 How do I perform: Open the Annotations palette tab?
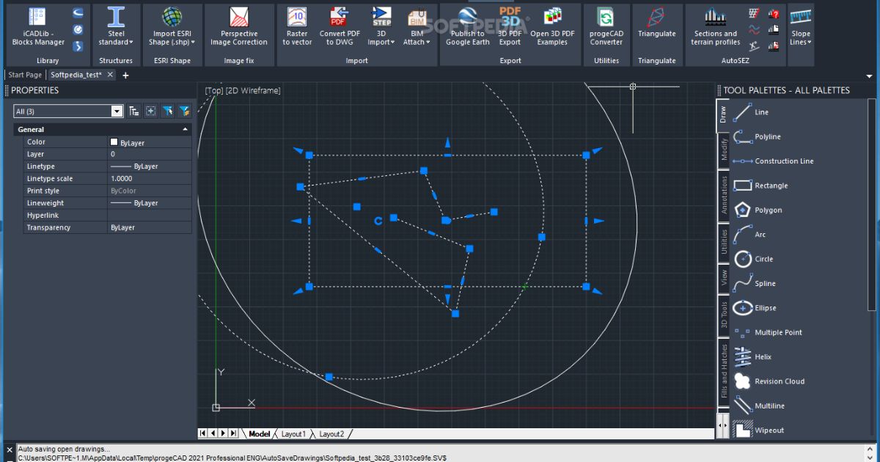click(x=724, y=194)
